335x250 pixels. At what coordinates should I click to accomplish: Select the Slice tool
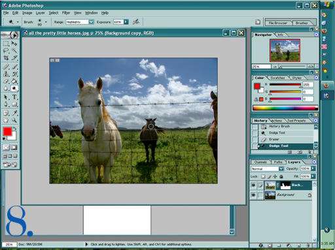[x=14, y=58]
